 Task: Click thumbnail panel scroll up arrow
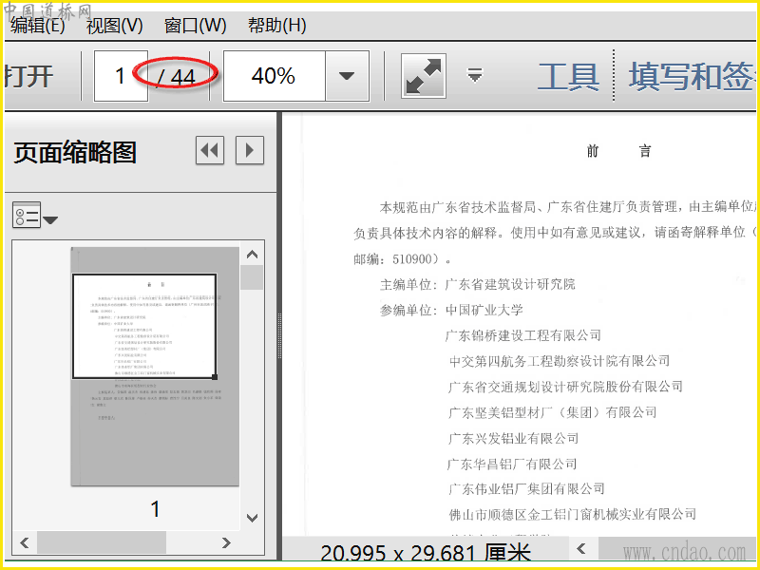click(x=252, y=255)
